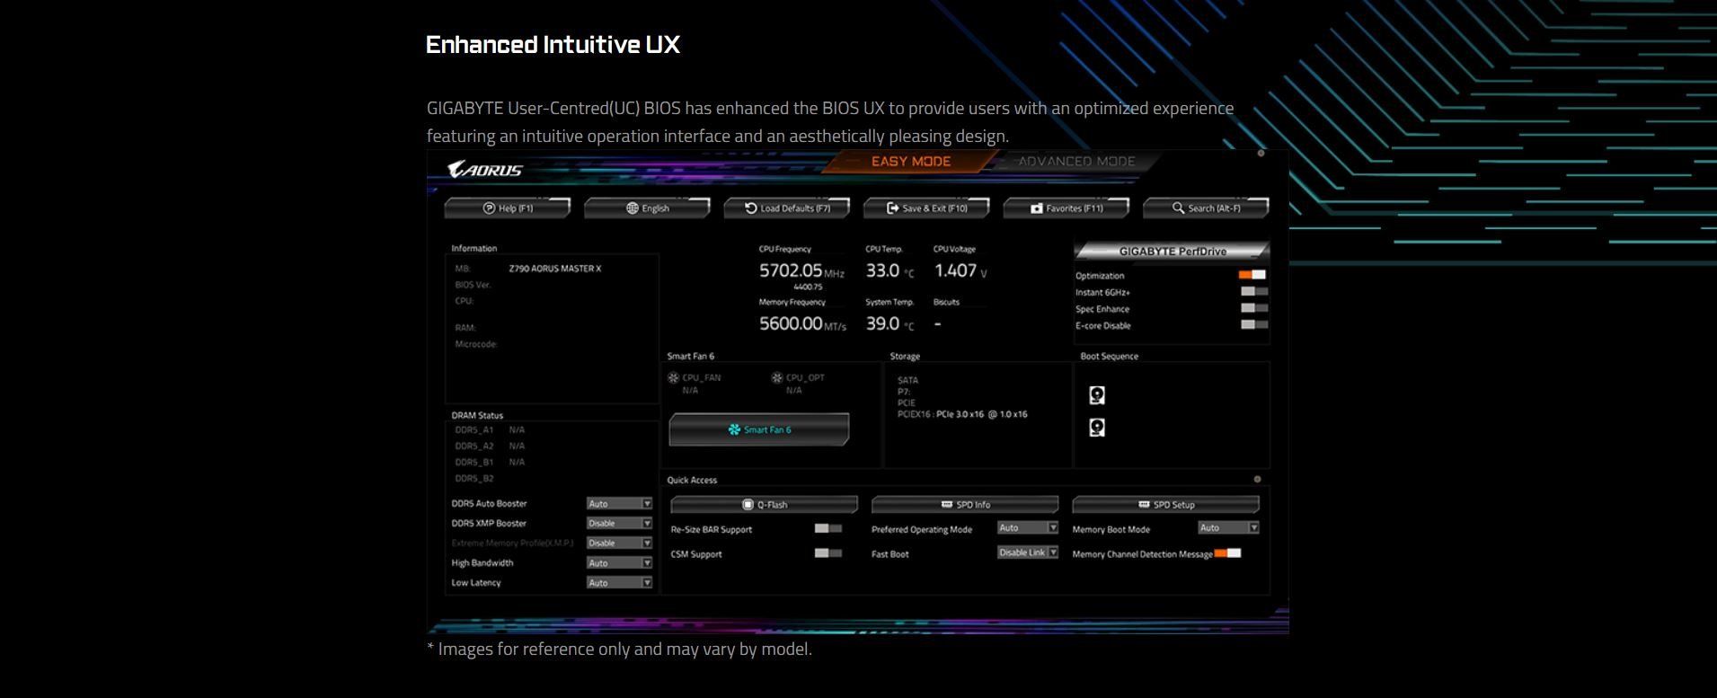This screenshot has width=1717, height=698.
Task: Click the Enhanced Intuitive UX heading
Action: click(553, 45)
